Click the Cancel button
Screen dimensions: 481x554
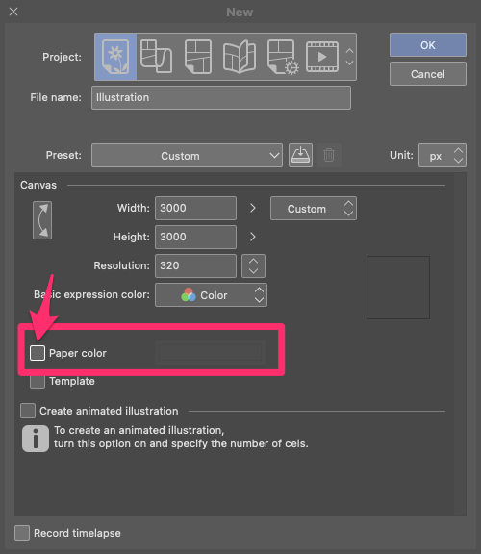point(428,74)
